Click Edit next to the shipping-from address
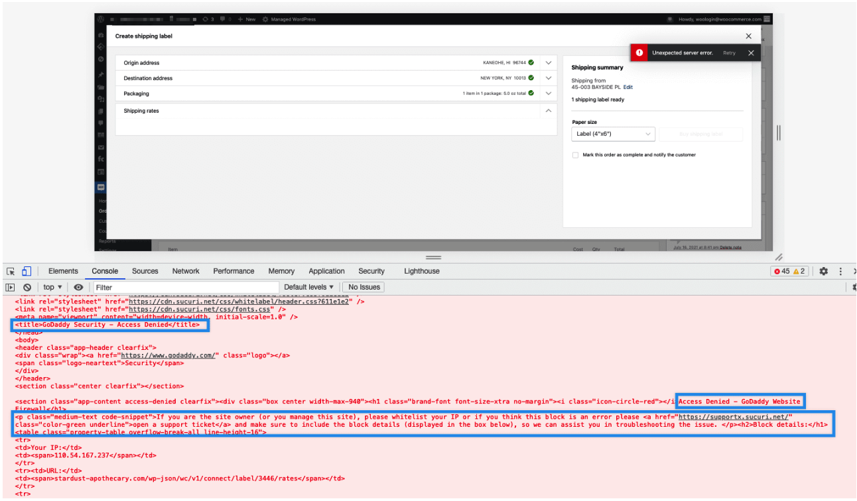The width and height of the screenshot is (857, 501). click(627, 87)
